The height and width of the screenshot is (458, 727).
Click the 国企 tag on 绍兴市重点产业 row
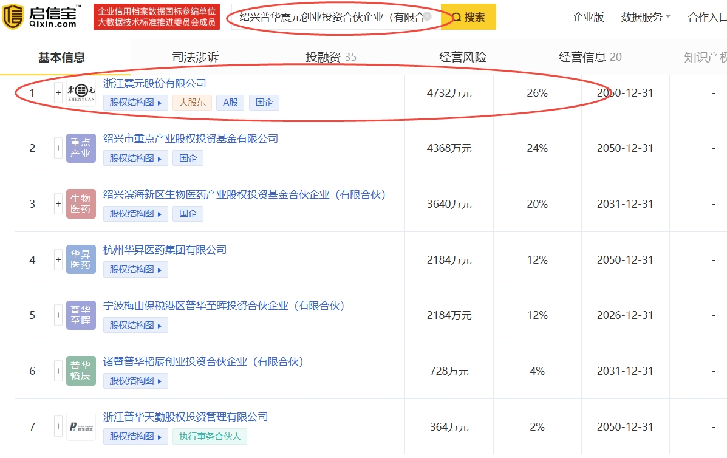click(188, 158)
